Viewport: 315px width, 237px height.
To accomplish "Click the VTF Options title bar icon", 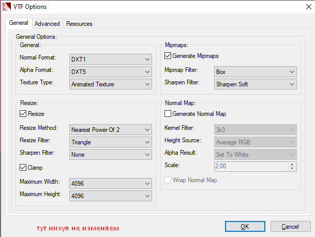I will [x=6, y=7].
